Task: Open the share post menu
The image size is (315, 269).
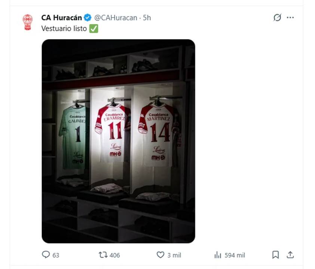Action: coord(290,255)
